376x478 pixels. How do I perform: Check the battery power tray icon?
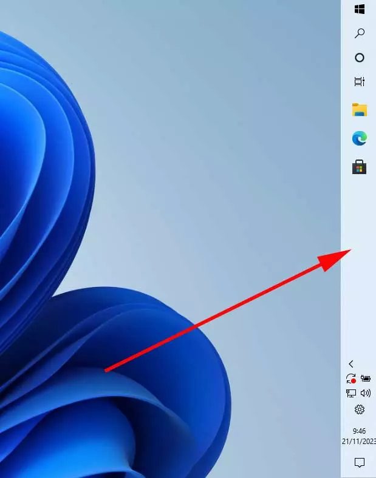point(365,379)
